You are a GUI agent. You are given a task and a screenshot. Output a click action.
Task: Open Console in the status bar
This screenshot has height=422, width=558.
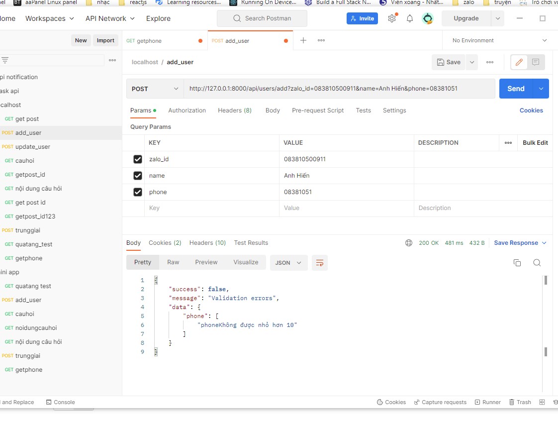point(61,402)
